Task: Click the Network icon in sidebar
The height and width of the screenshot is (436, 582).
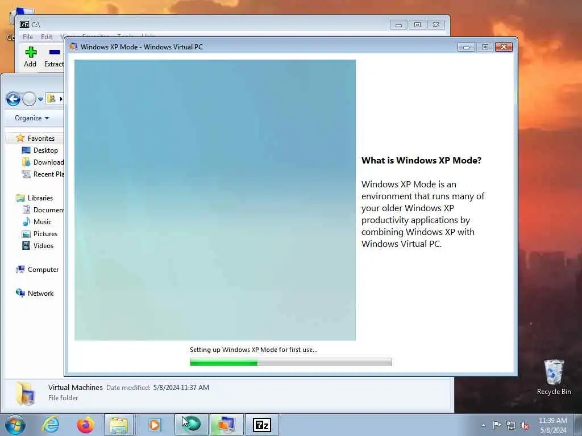Action: click(20, 293)
